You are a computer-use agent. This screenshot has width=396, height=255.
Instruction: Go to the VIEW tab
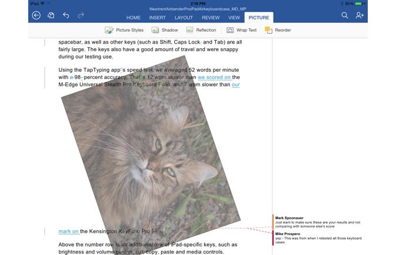coord(234,18)
